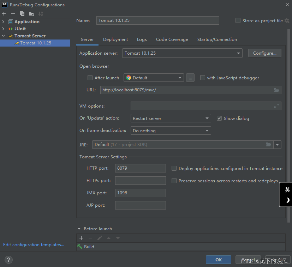The image size is (292, 267).
Task: Click the HTTP port field
Action: (141, 168)
